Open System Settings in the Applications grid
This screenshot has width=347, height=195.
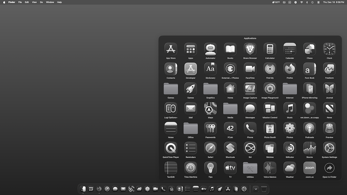[x=329, y=148]
